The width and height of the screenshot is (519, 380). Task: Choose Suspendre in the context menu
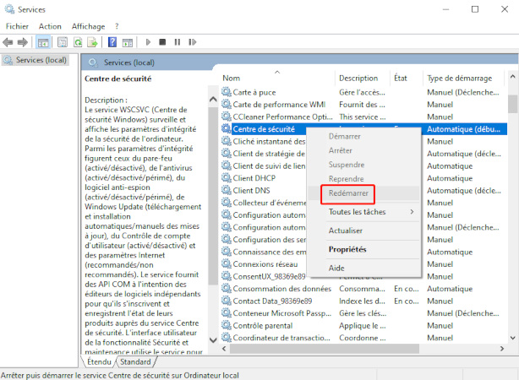click(x=347, y=165)
